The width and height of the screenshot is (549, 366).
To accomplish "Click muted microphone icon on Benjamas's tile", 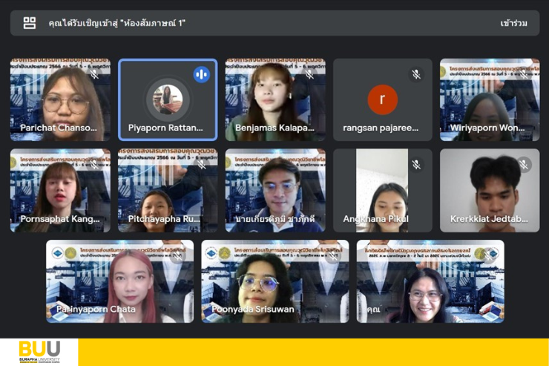I will (x=309, y=74).
